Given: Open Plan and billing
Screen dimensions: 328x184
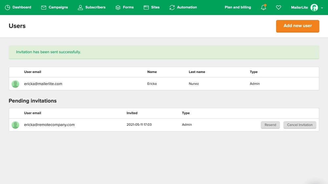Looking at the screenshot, I should pyautogui.click(x=238, y=7).
